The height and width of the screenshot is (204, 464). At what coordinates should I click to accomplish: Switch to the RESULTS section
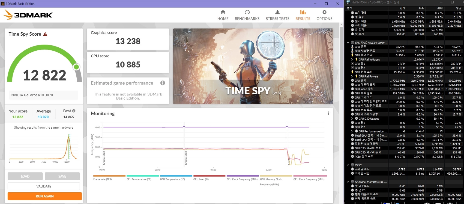pos(303,15)
